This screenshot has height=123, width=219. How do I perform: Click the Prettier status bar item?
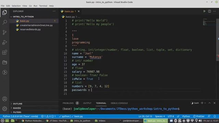pyautogui.click(x=199, y=116)
